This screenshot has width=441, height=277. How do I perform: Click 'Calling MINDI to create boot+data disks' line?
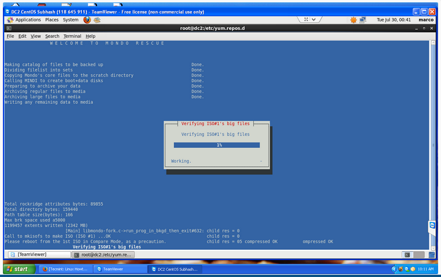[54, 81]
